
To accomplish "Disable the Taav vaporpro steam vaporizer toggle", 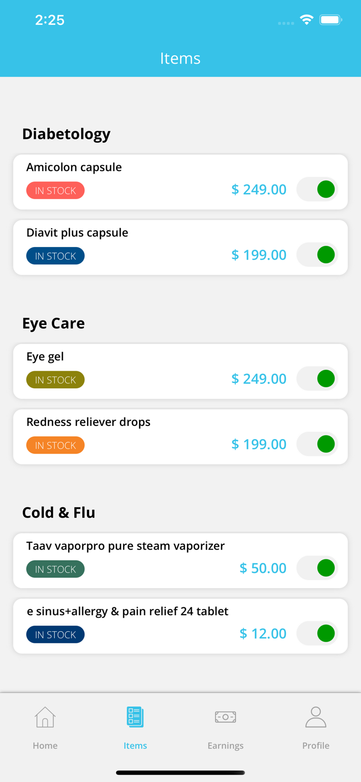I will coord(317,568).
